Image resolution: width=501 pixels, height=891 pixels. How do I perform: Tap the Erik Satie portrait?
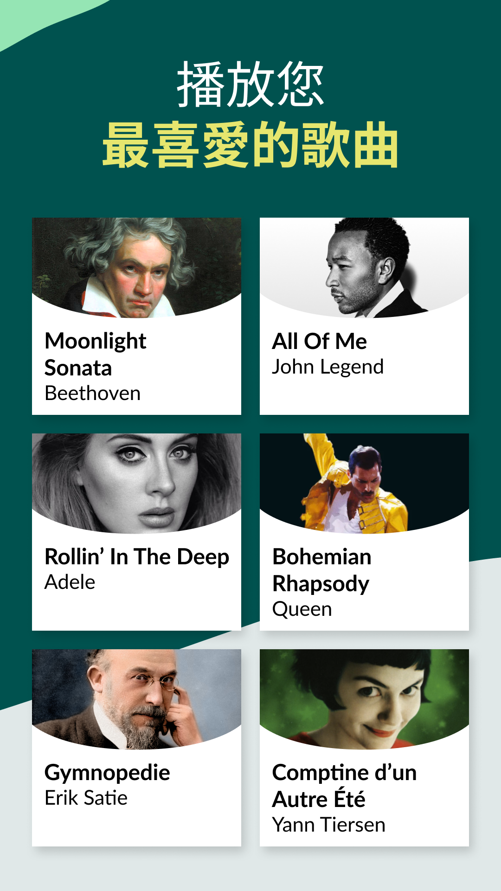[x=136, y=699]
